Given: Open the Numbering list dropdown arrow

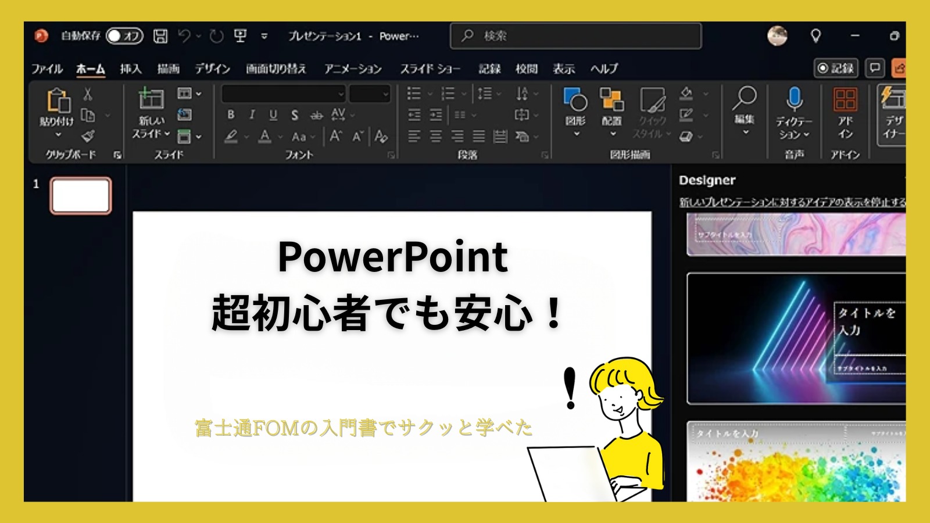Looking at the screenshot, I should [x=464, y=94].
